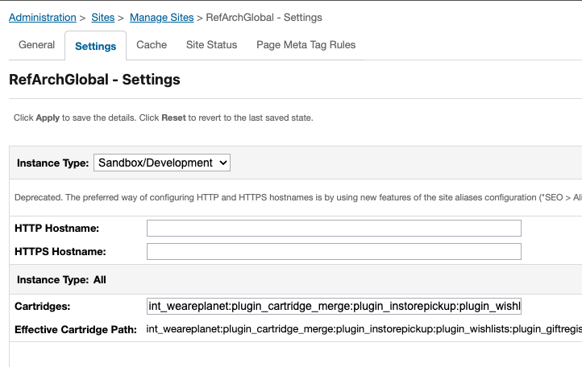Click the RefArchGlobal - Settings page heading

[x=94, y=80]
